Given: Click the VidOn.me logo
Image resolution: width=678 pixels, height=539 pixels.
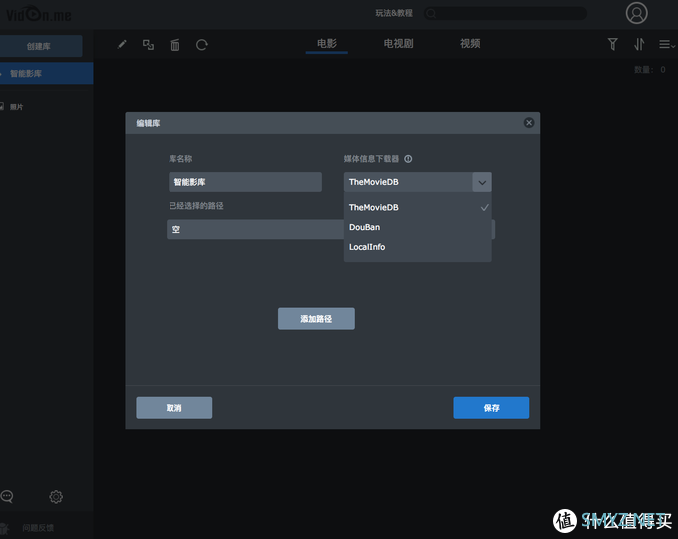Looking at the screenshot, I should tap(38, 14).
